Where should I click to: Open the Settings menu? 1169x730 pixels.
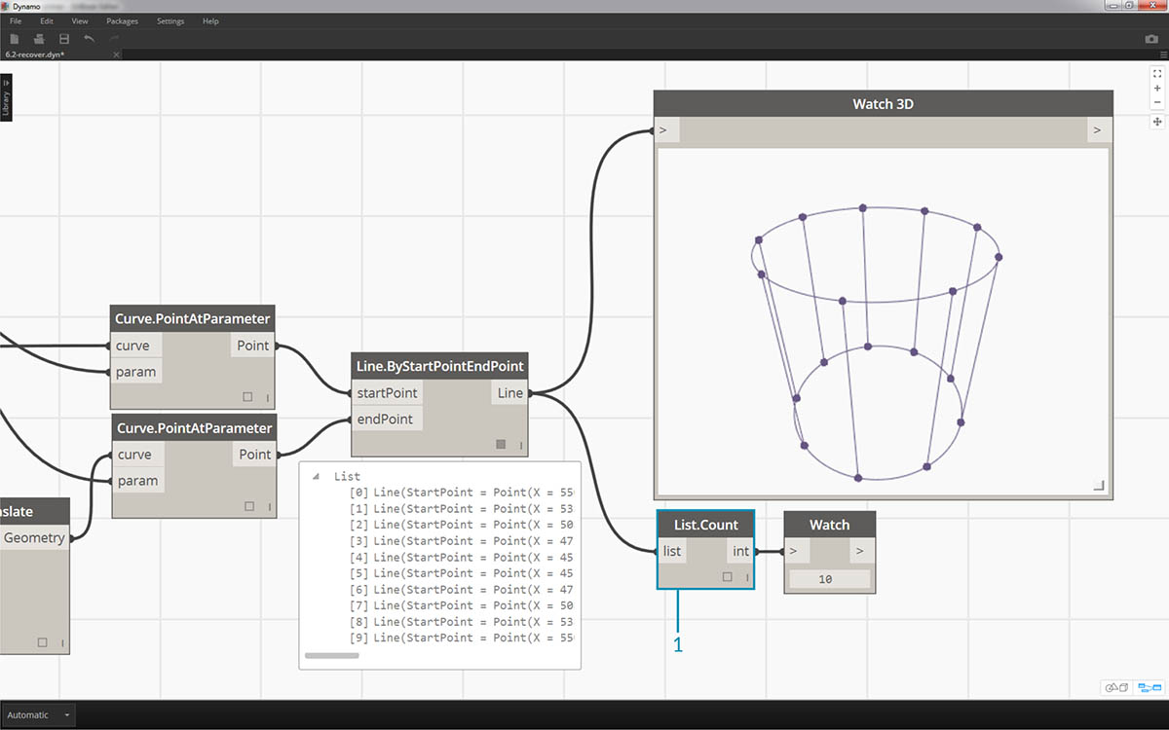click(x=170, y=20)
